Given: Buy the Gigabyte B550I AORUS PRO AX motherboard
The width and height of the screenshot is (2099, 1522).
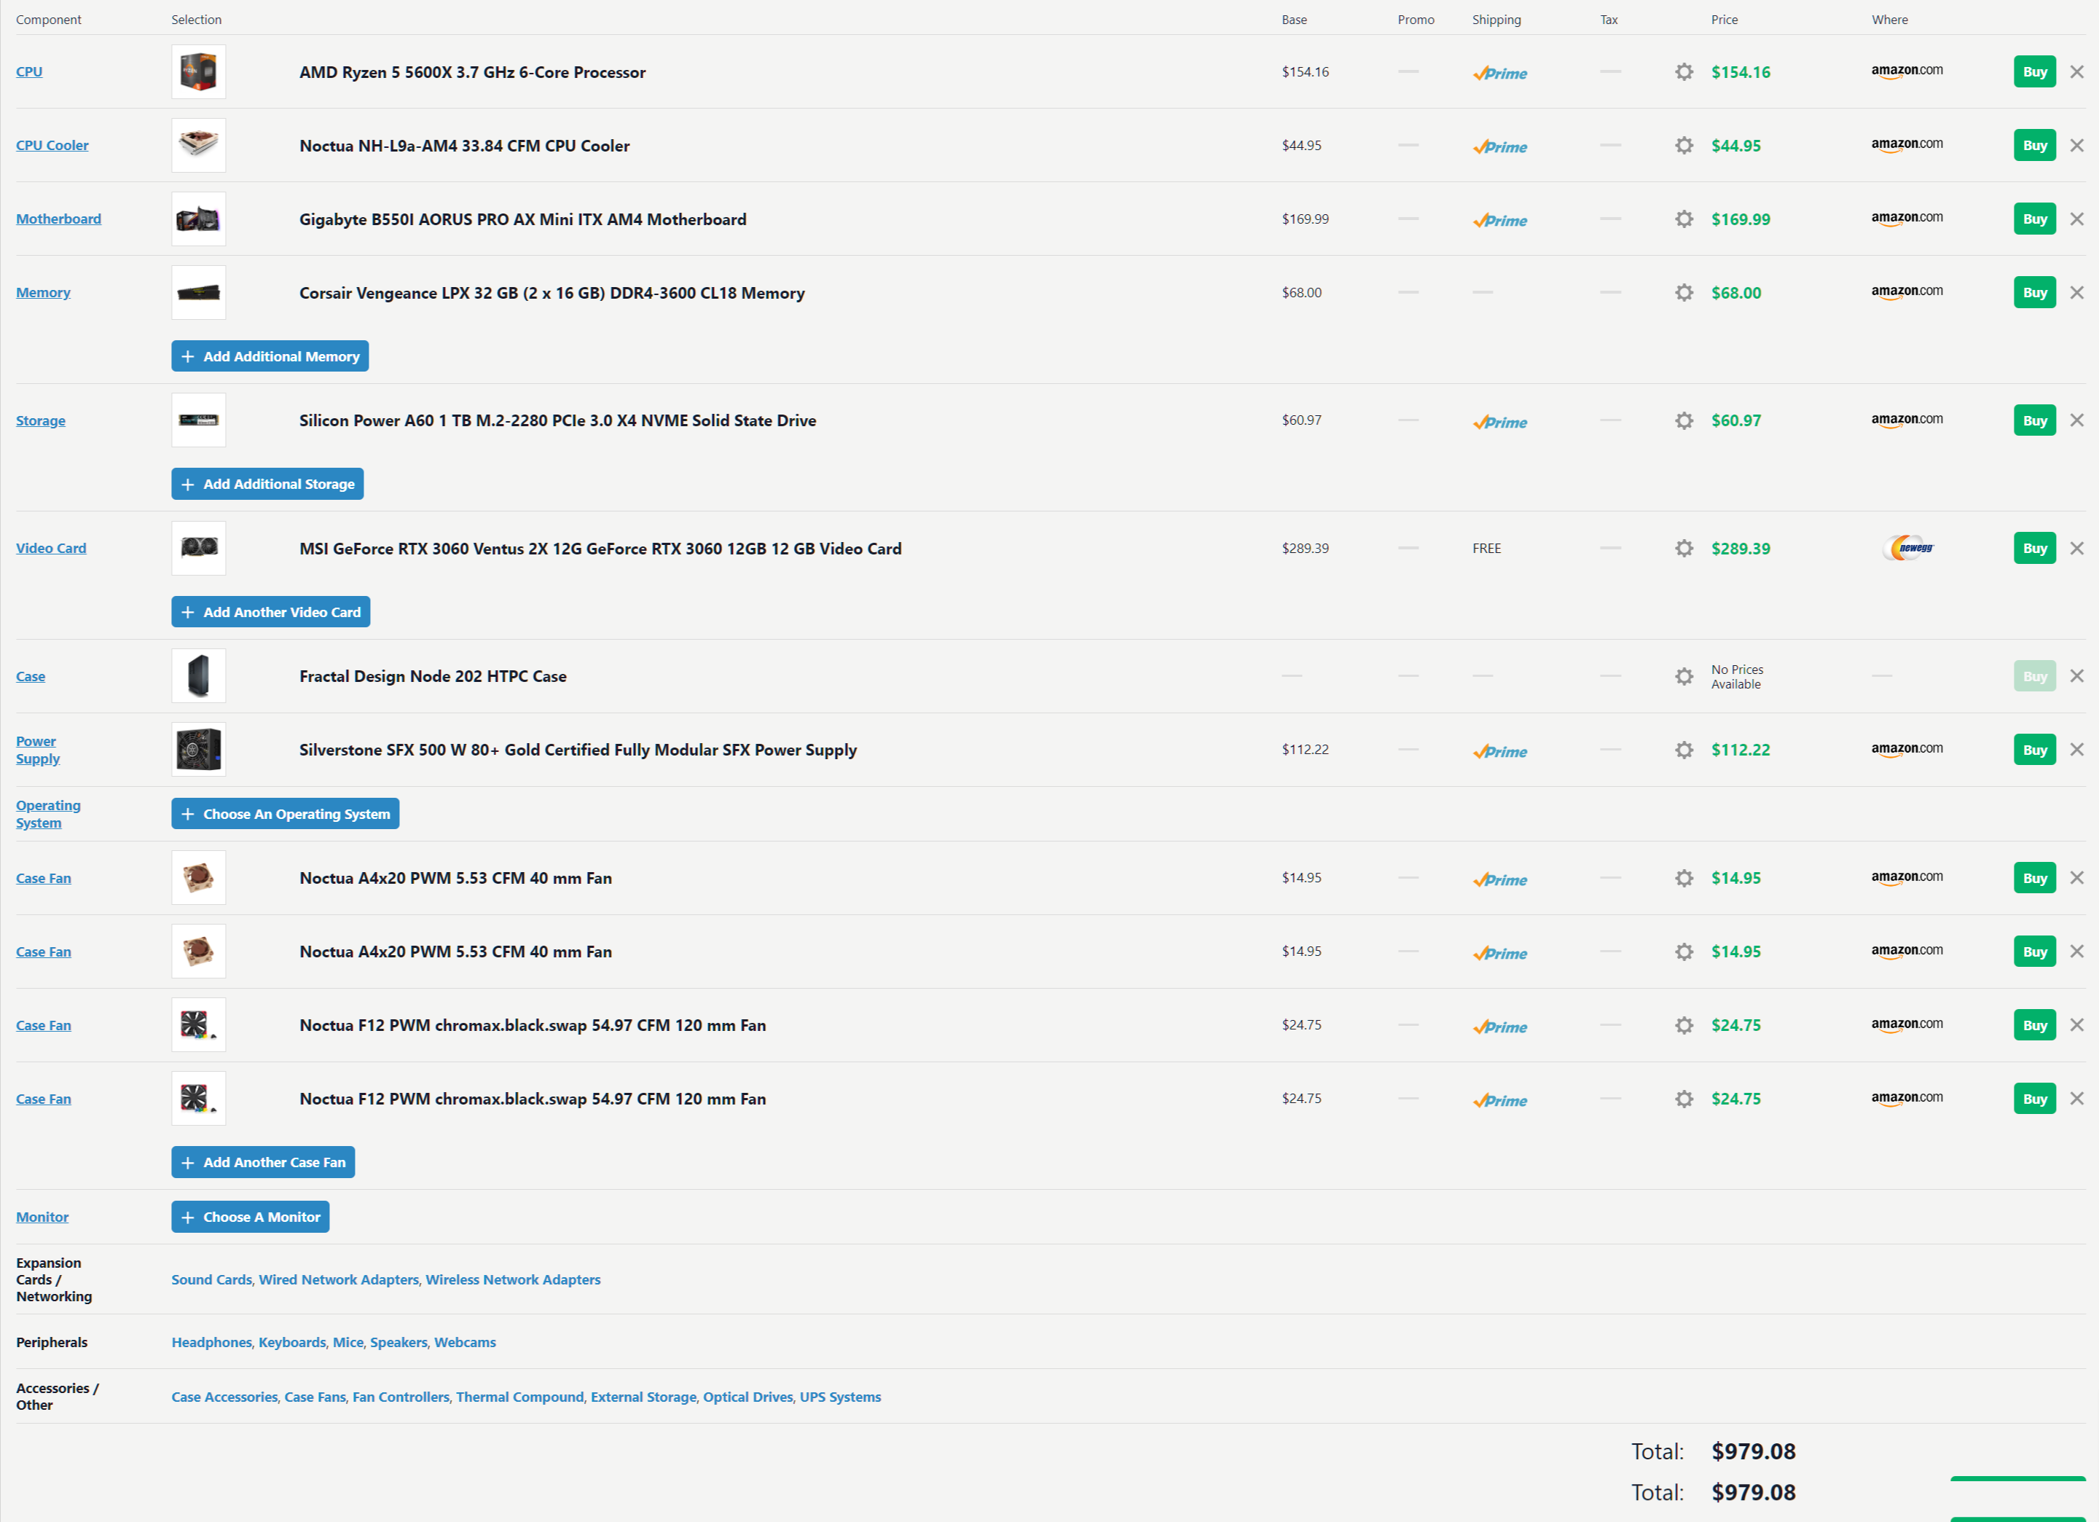Looking at the screenshot, I should [x=2034, y=219].
